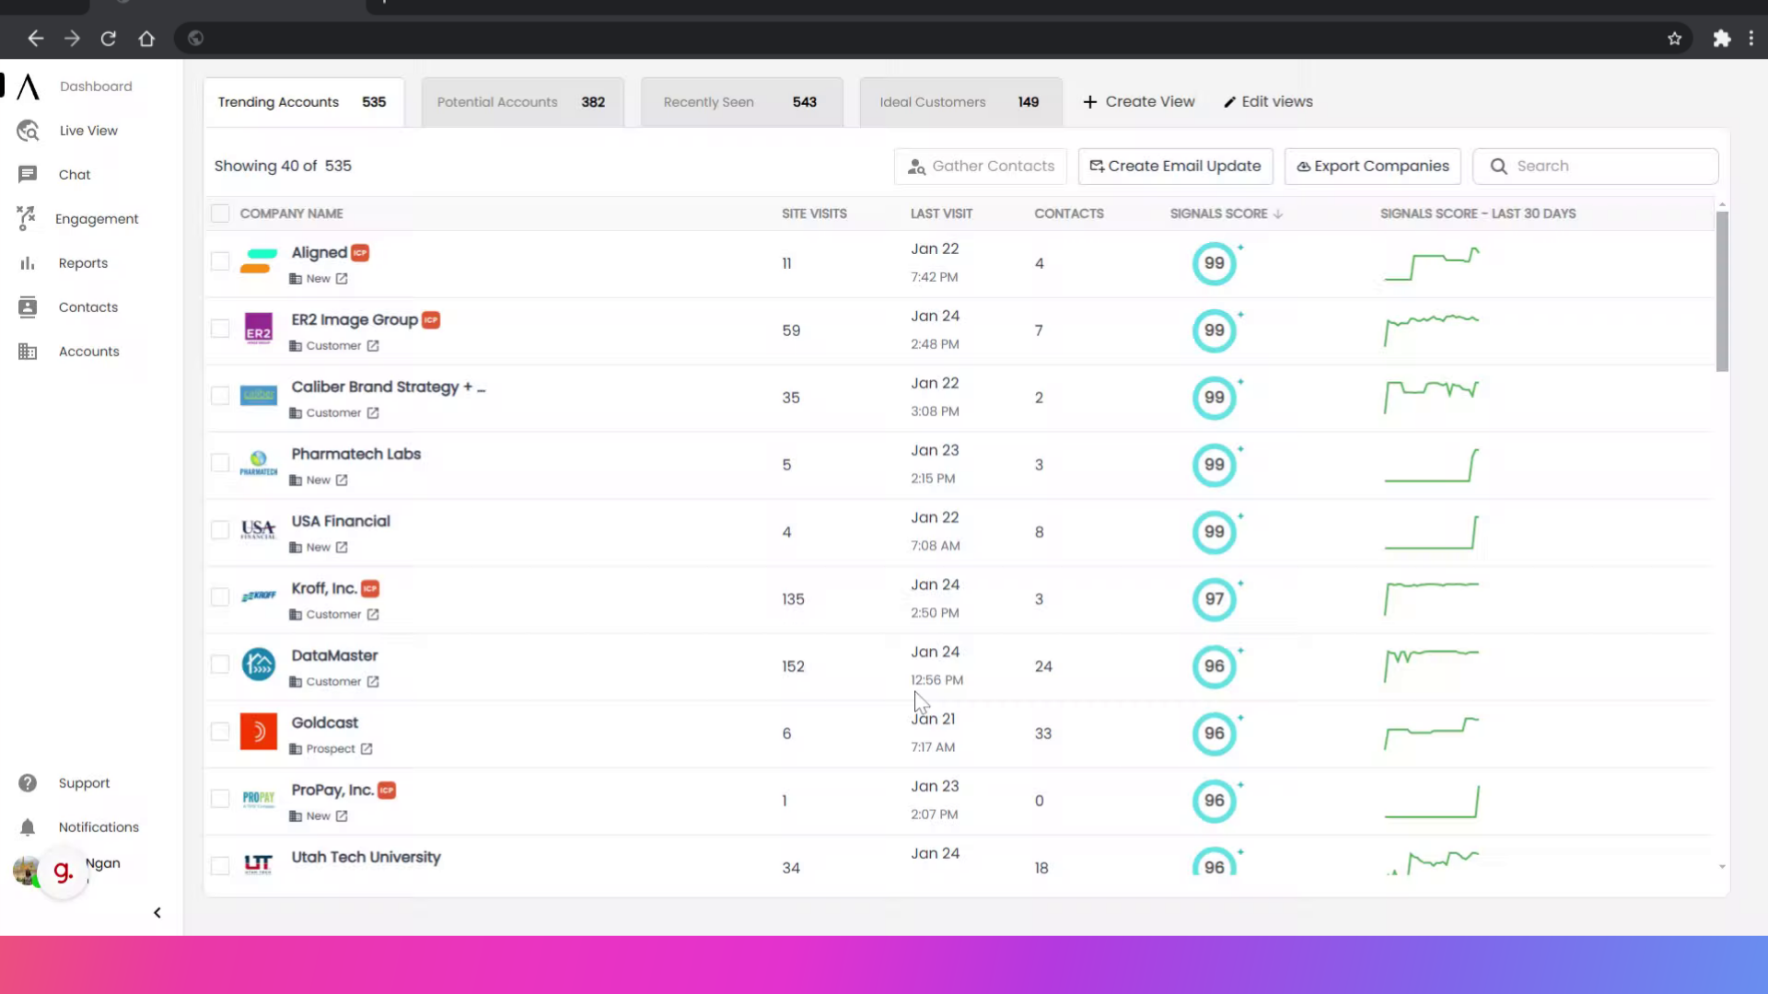Check the Kroff, Inc. row checkbox
1768x994 pixels.
pos(220,597)
